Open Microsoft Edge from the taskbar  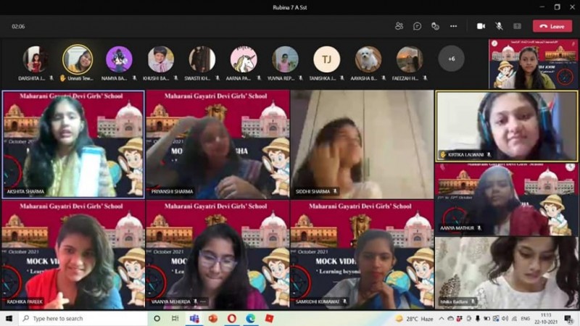coord(250,318)
